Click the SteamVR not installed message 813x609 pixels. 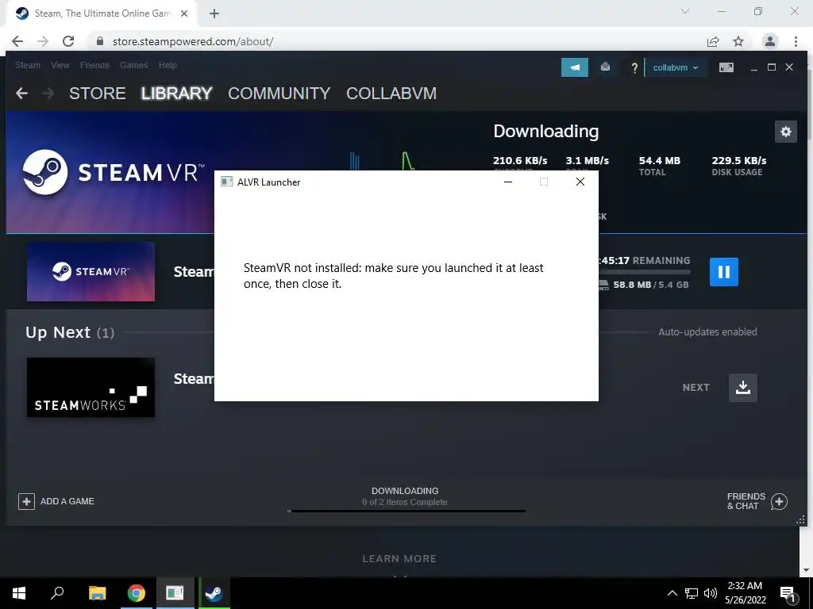[x=394, y=276]
